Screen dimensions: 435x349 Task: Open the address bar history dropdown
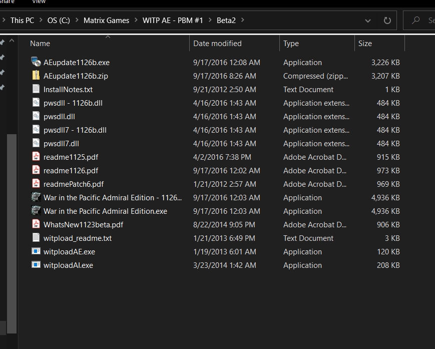(368, 21)
